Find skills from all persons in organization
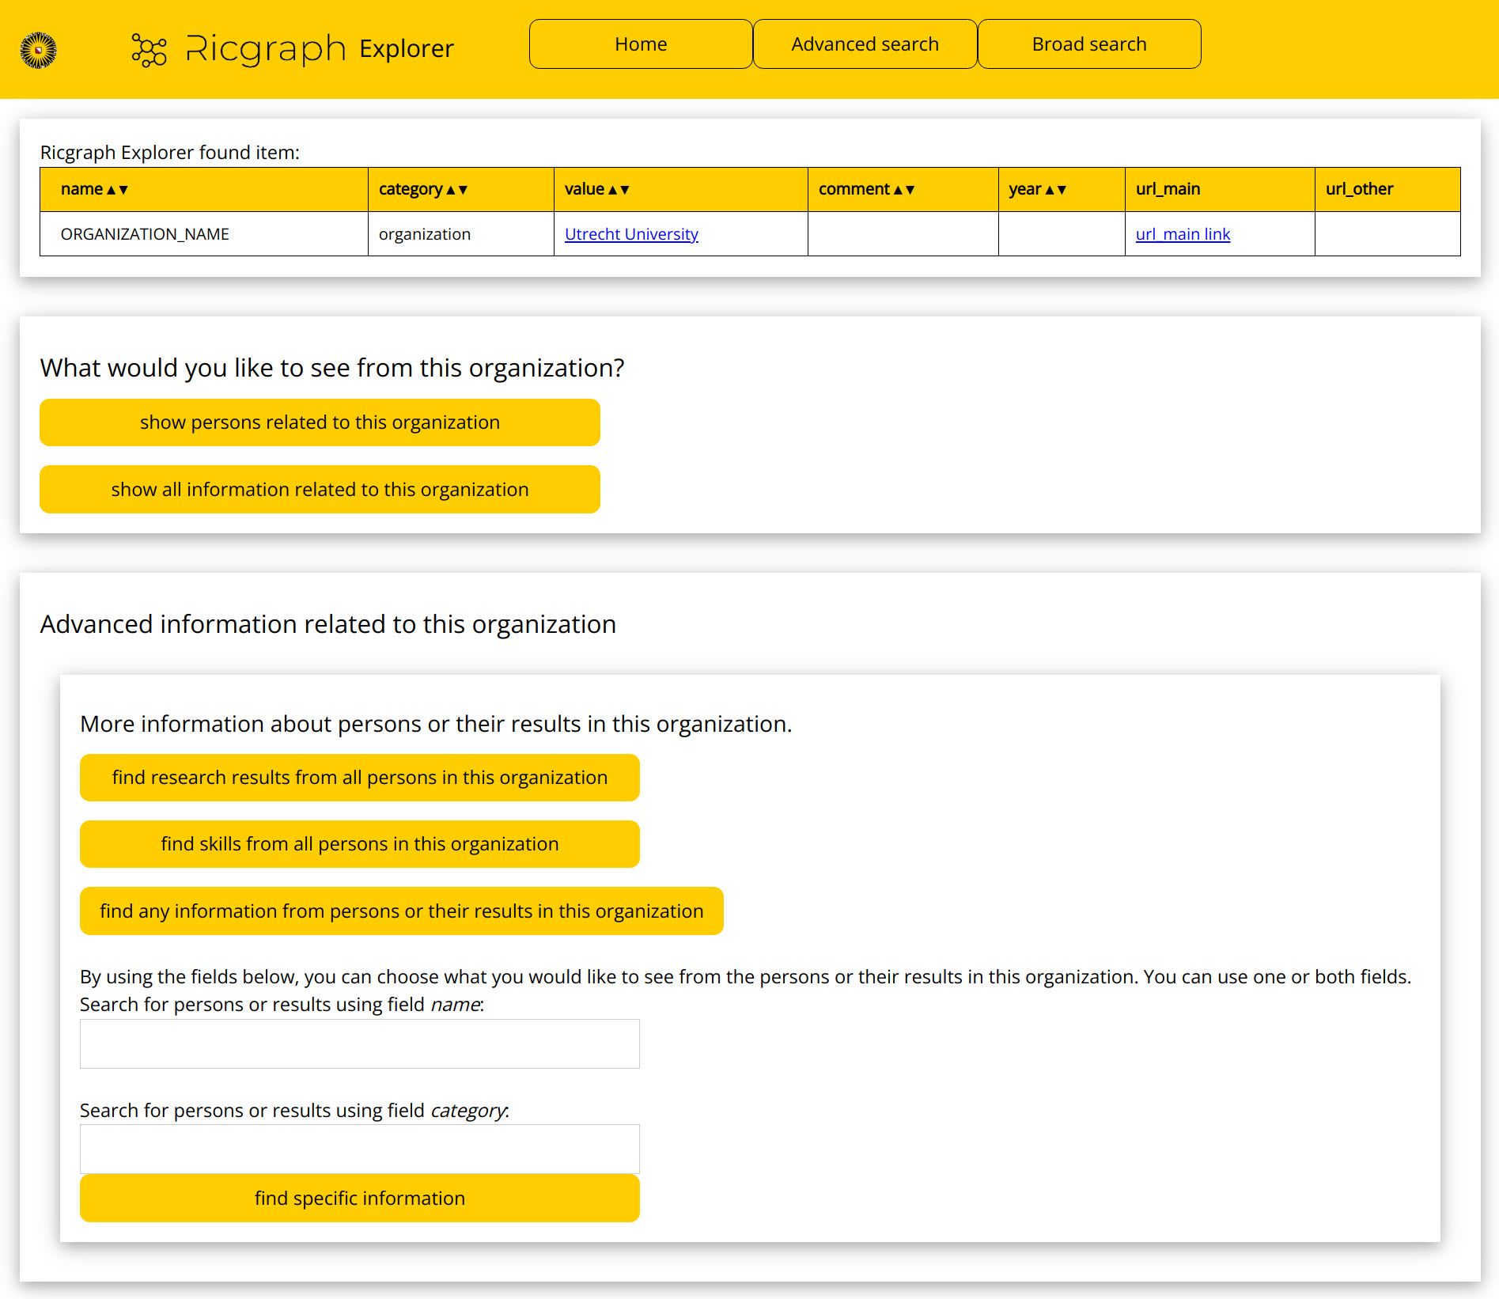This screenshot has width=1499, height=1299. tap(359, 844)
